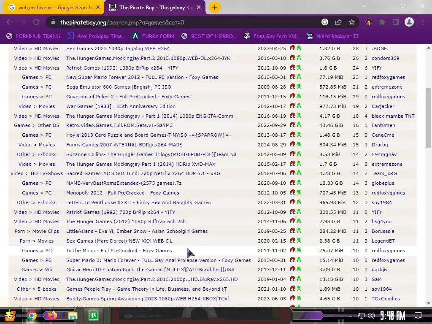
Task: Open uploader TGxGoodies link
Action: point(386,299)
